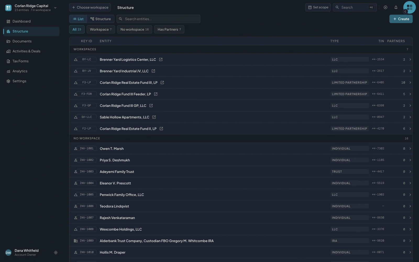Collapse the panel with the small arrow near avatar
This screenshot has width=419, height=262.
pyautogui.click(x=405, y=12)
